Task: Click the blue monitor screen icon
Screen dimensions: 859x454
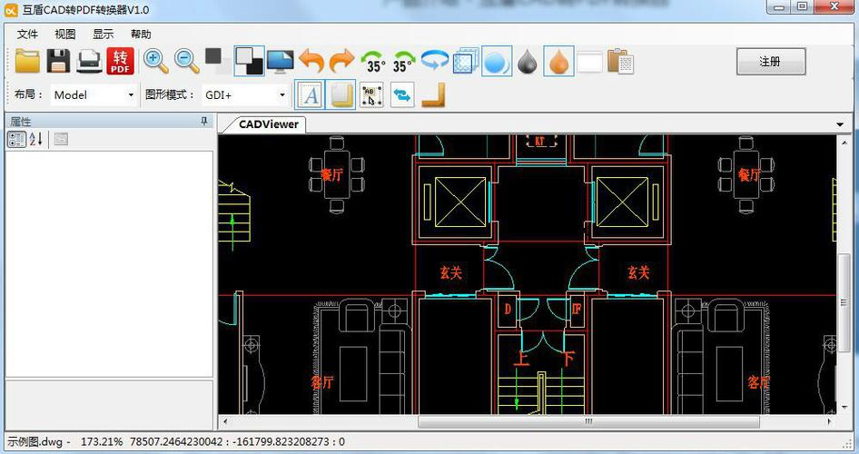Action: [280, 61]
